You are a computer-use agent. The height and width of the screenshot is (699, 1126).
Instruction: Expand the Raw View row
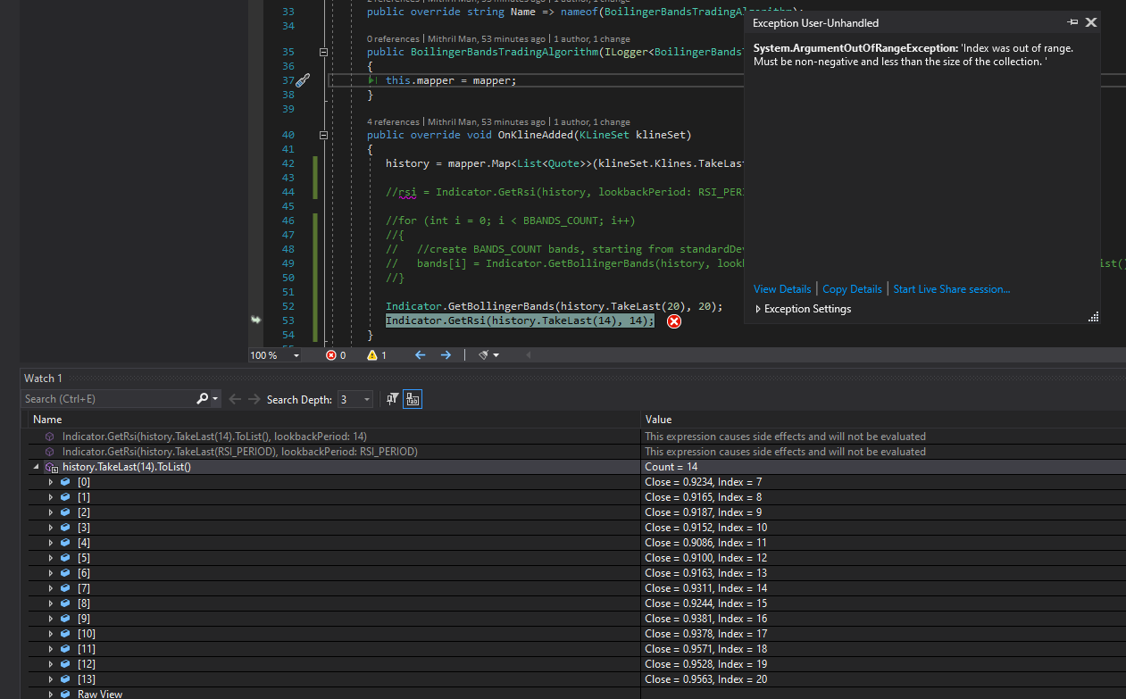pos(51,694)
